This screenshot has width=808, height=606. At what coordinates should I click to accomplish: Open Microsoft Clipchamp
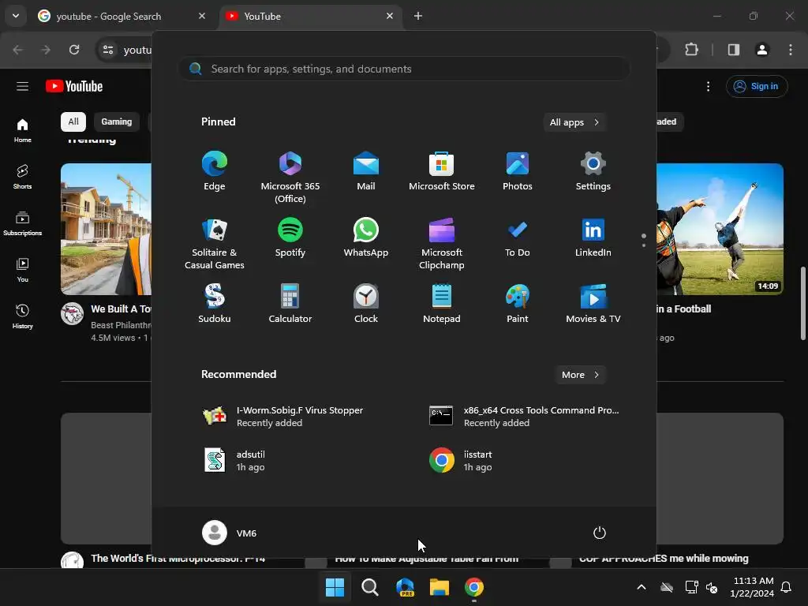(x=442, y=244)
